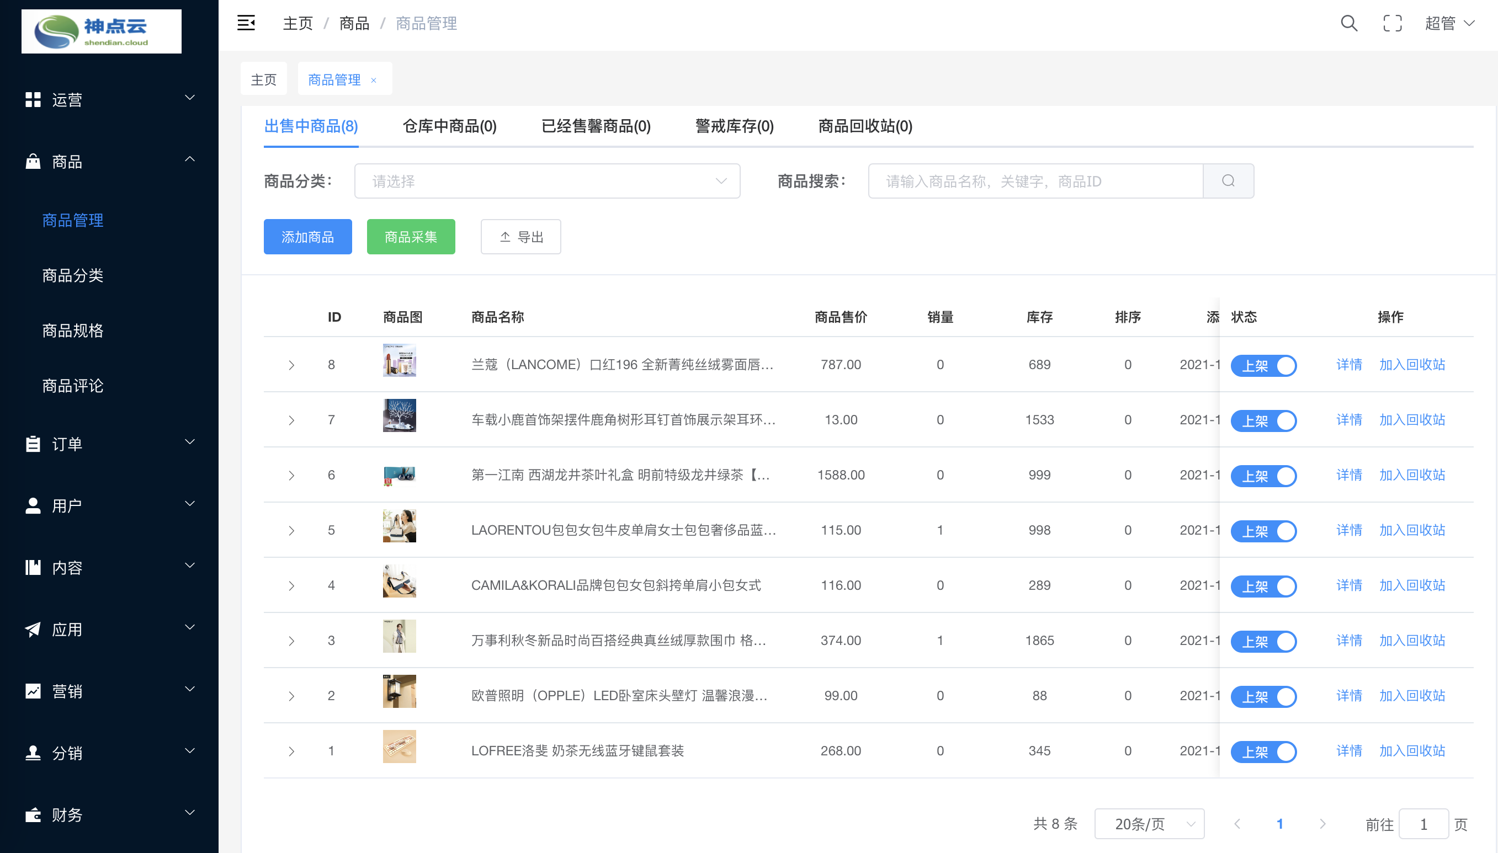Collapse the sidebar via hamburger icon
This screenshot has width=1498, height=853.
click(x=246, y=23)
